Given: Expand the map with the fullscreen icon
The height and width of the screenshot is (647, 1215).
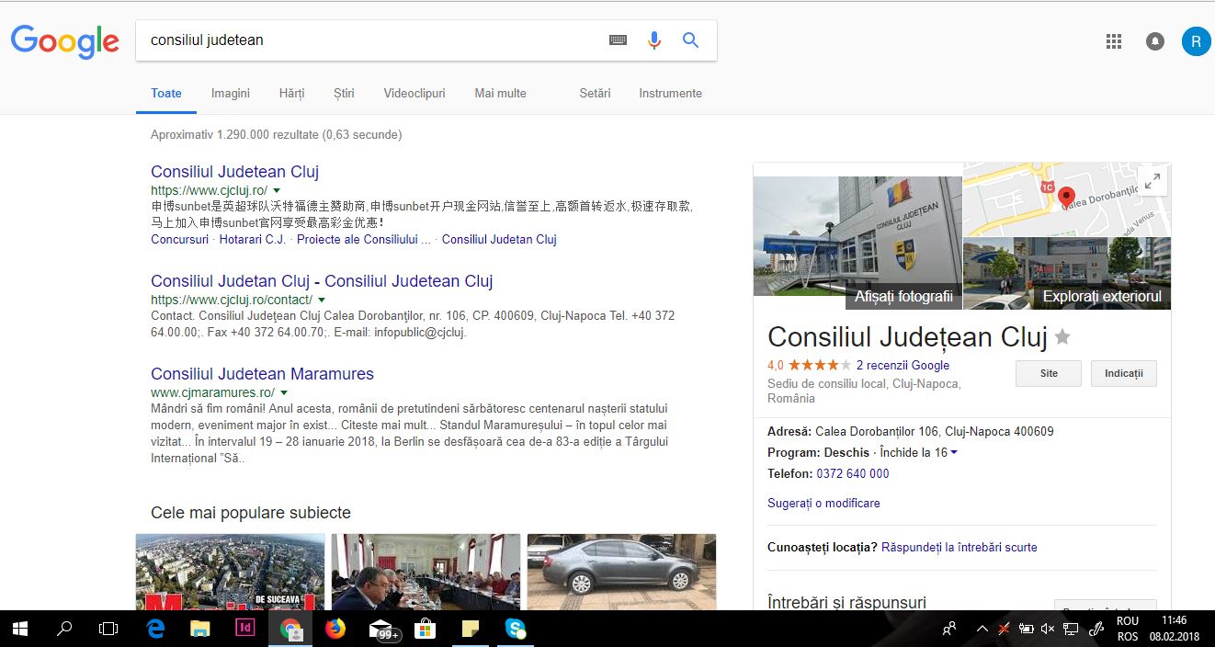Looking at the screenshot, I should pos(1152,181).
